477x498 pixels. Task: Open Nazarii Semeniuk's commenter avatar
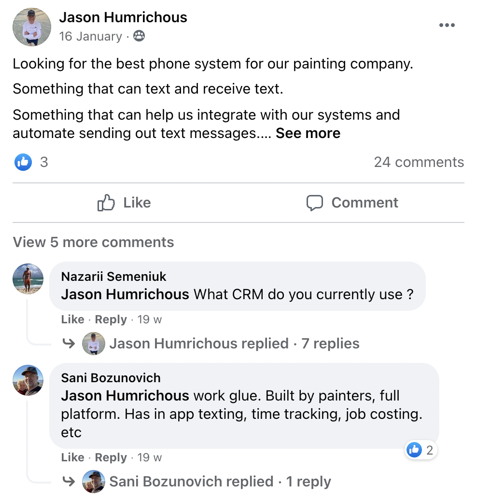pyautogui.click(x=28, y=279)
